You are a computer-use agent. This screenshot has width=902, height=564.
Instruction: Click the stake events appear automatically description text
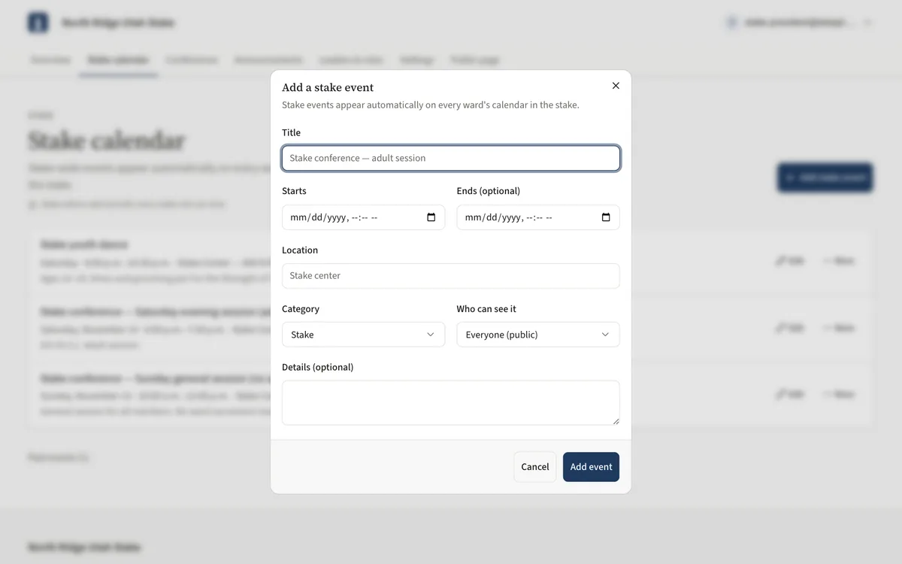[431, 105]
